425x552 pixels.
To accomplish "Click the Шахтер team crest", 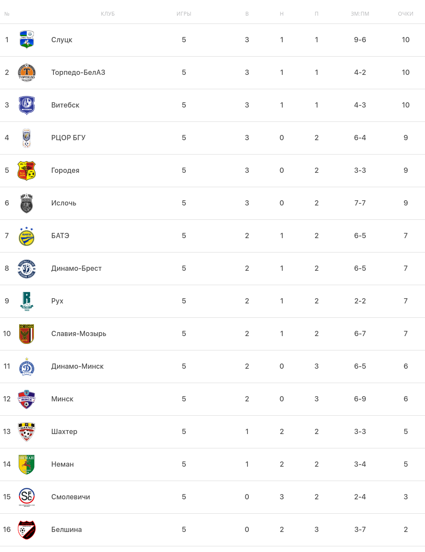I will click(27, 431).
